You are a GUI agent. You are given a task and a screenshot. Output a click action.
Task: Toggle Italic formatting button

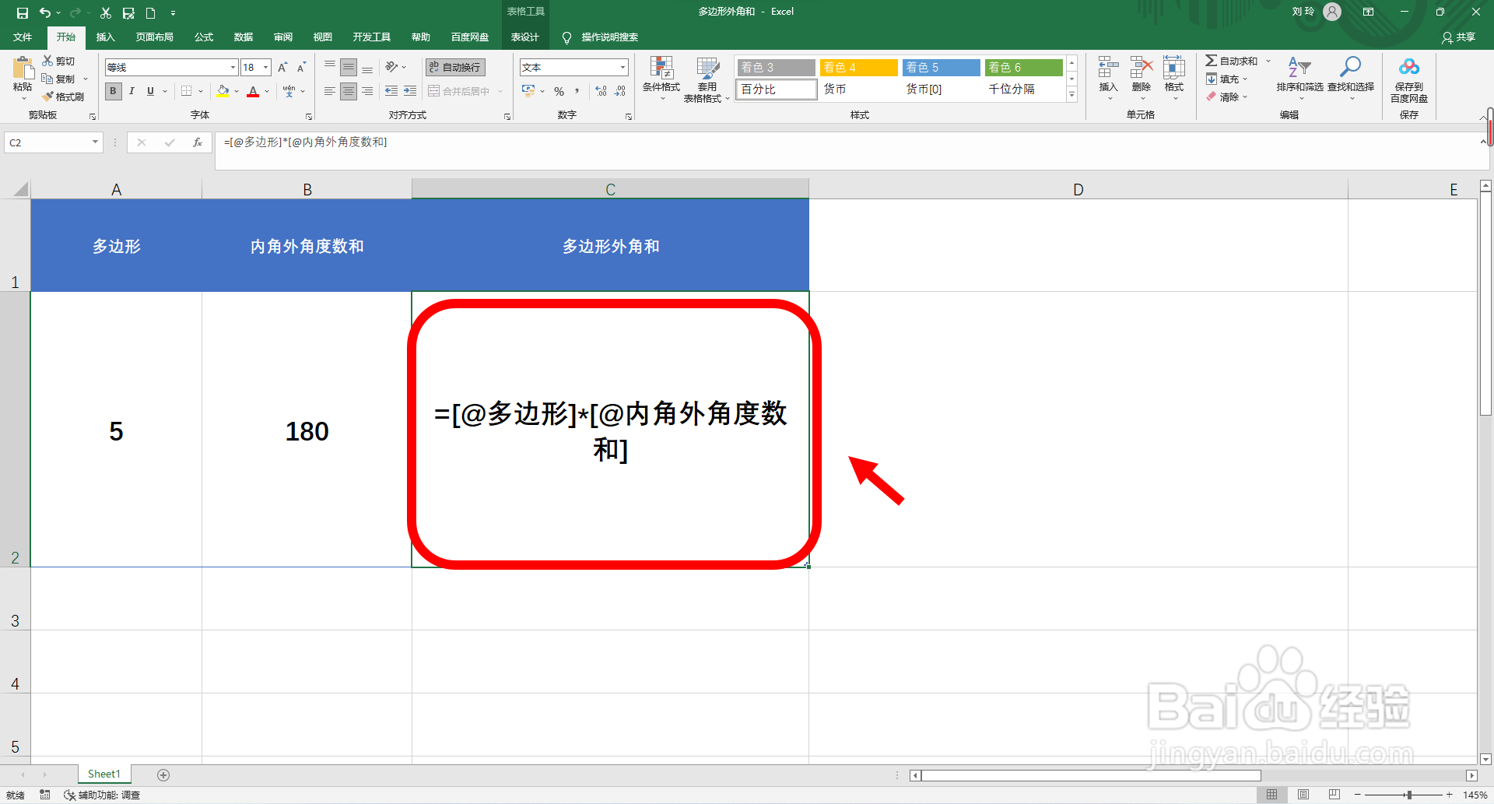click(132, 91)
